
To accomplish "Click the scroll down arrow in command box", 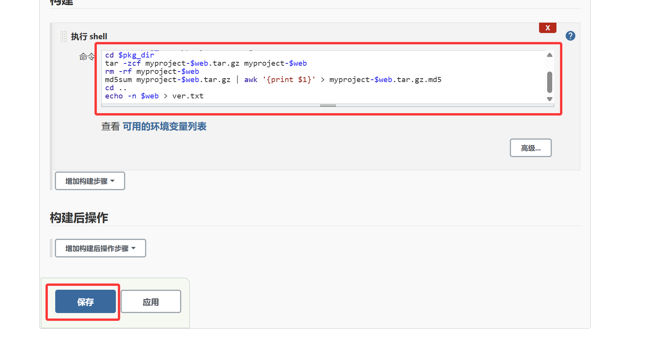I will point(549,99).
